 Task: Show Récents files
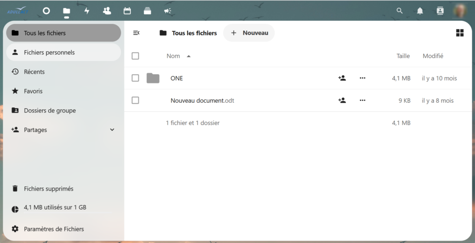64,72
